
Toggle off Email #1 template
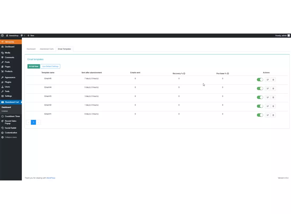(260, 115)
